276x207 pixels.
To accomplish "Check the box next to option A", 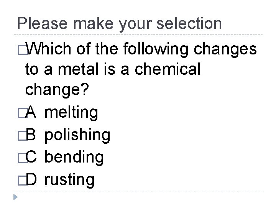I will tap(23, 113).
